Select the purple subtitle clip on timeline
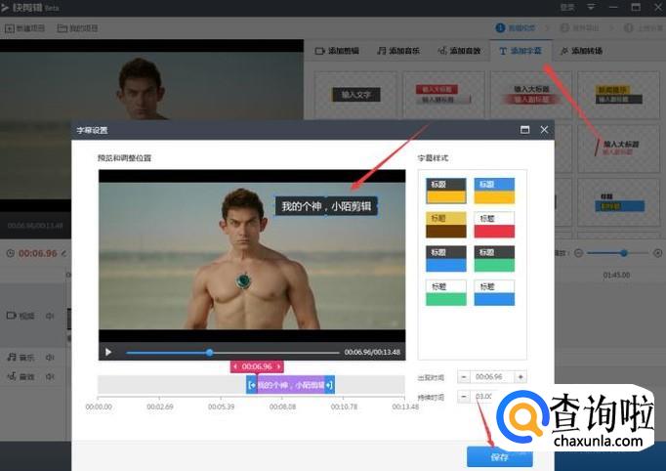 290,385
